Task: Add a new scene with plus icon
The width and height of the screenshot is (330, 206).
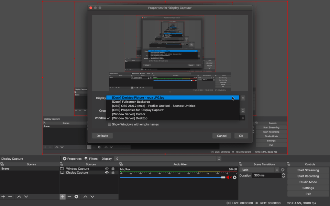Action: click(x=3, y=197)
